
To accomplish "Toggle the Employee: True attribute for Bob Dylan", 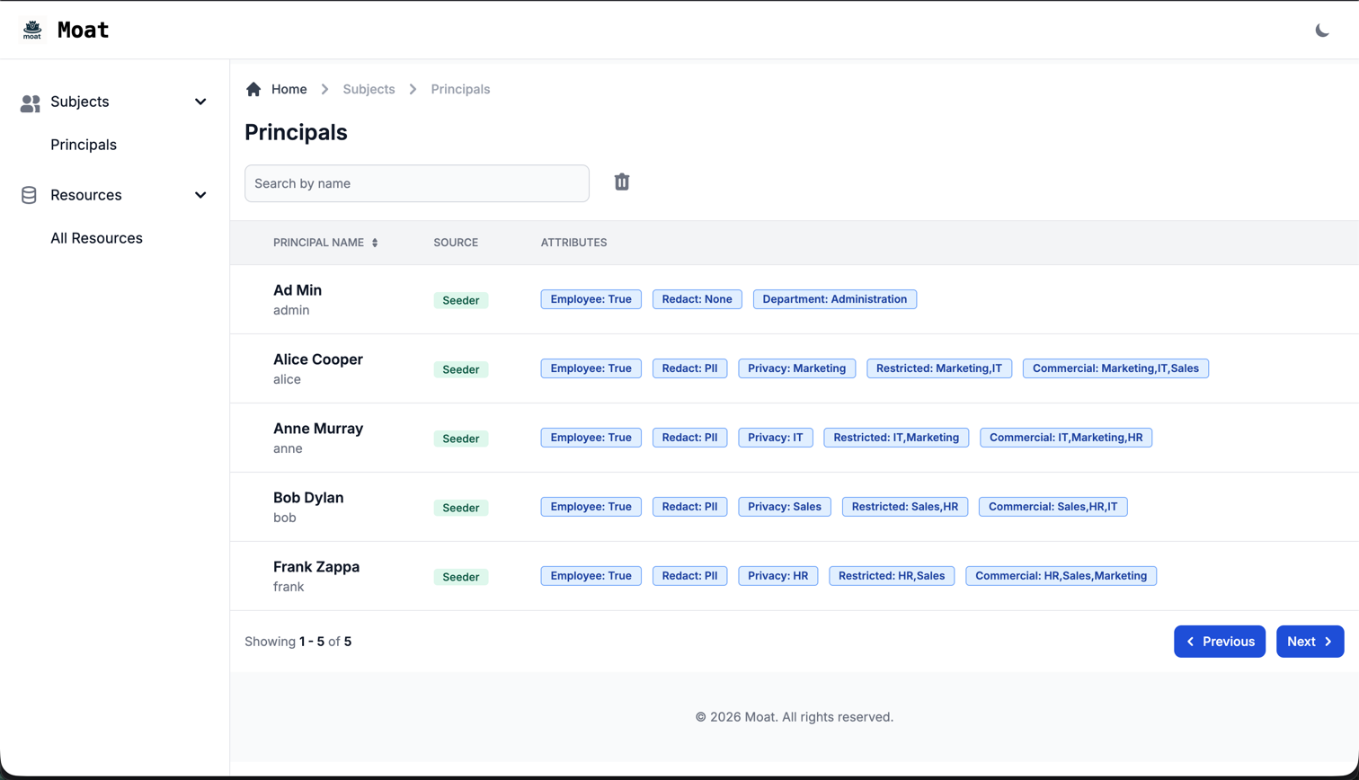I will tap(591, 506).
